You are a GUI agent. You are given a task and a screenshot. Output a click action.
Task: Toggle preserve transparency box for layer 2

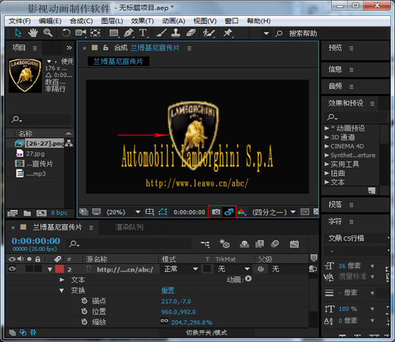(x=207, y=269)
